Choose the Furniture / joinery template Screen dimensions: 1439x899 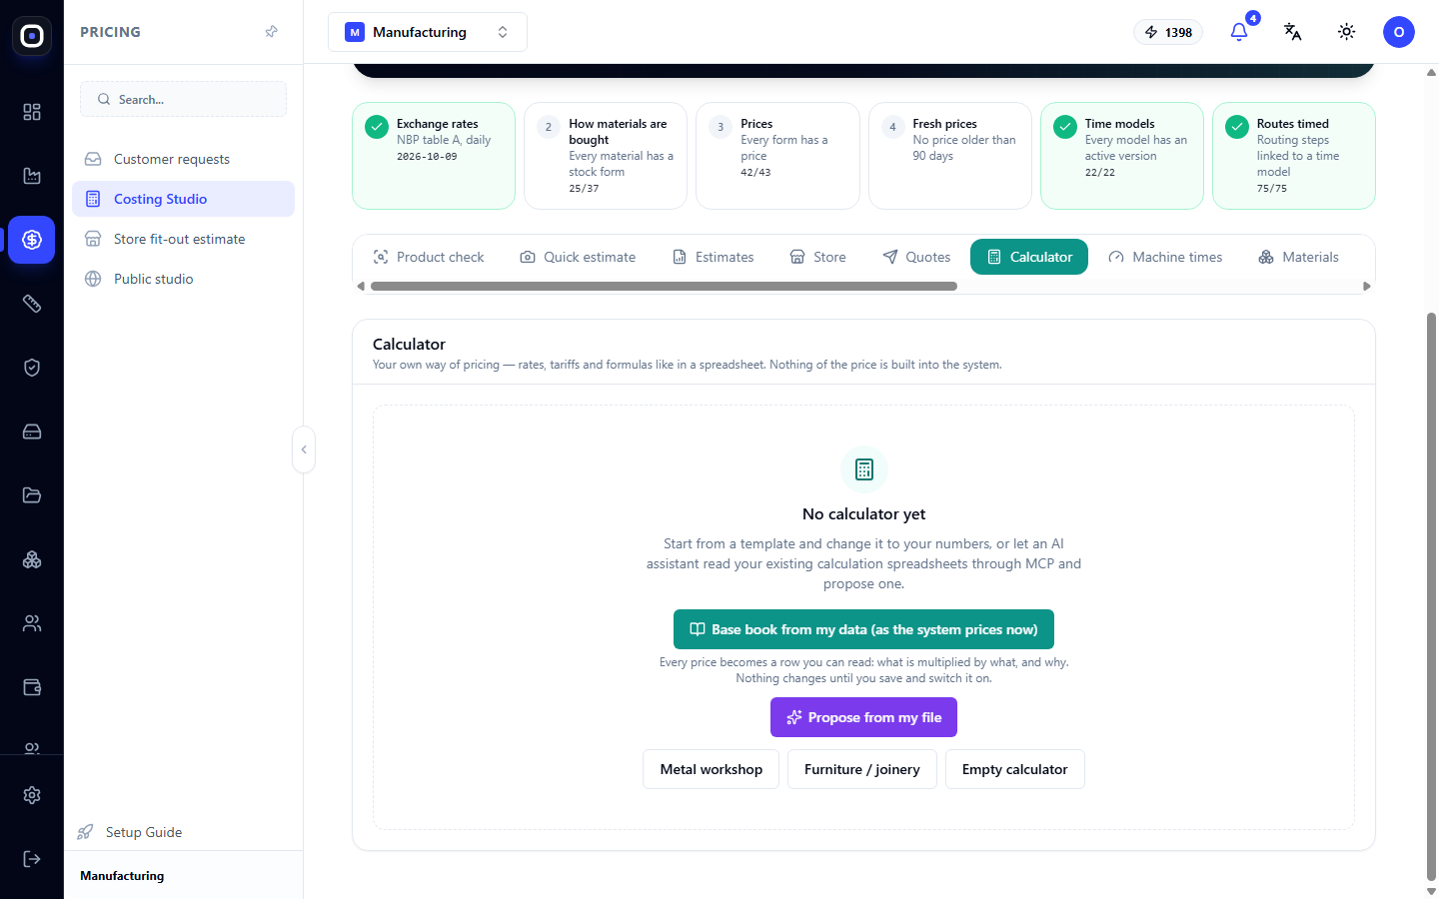tap(862, 769)
